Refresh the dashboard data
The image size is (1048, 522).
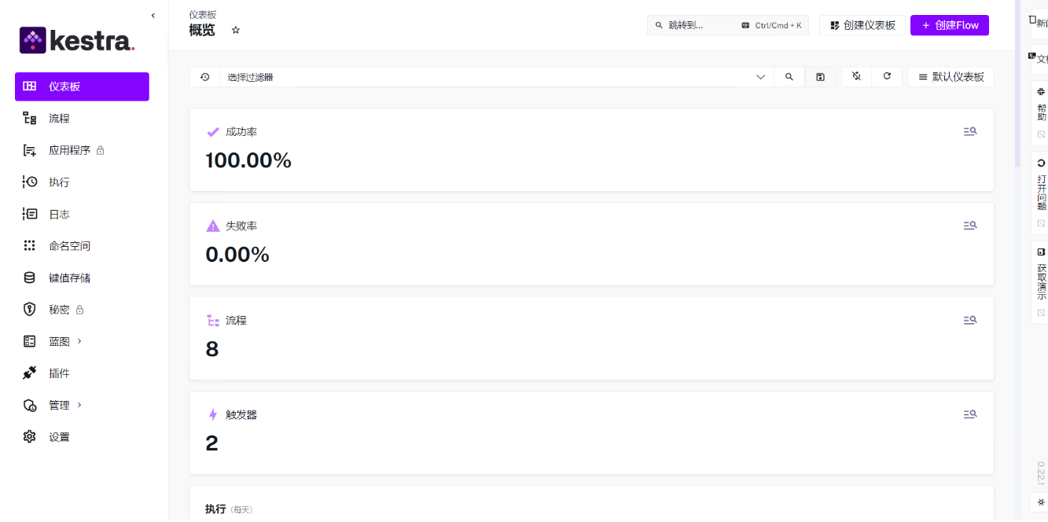coord(887,76)
